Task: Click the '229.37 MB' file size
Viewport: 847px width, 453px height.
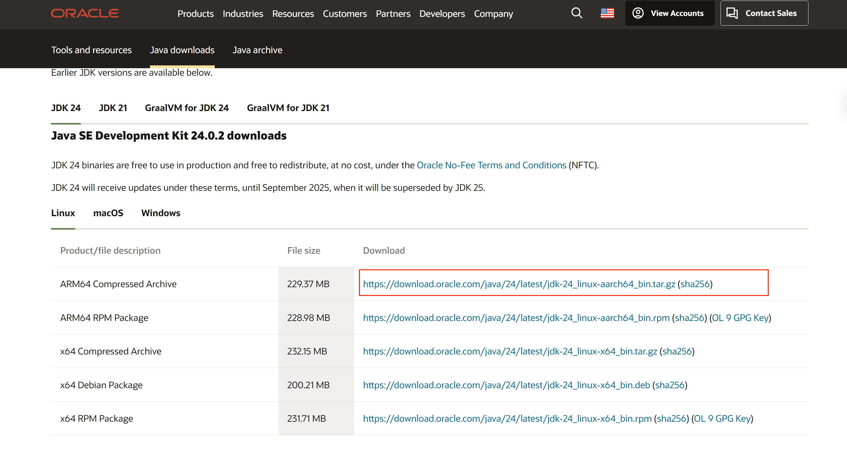Action: [x=308, y=284]
